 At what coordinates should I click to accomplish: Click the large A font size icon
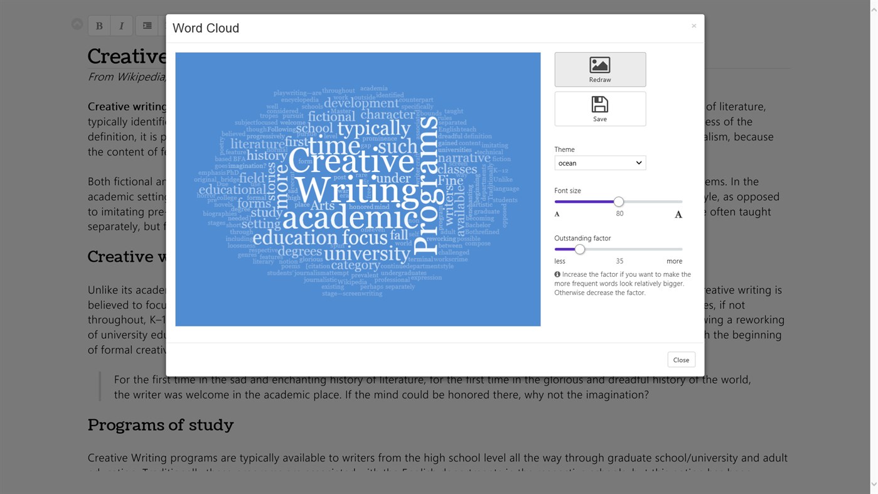pyautogui.click(x=678, y=215)
